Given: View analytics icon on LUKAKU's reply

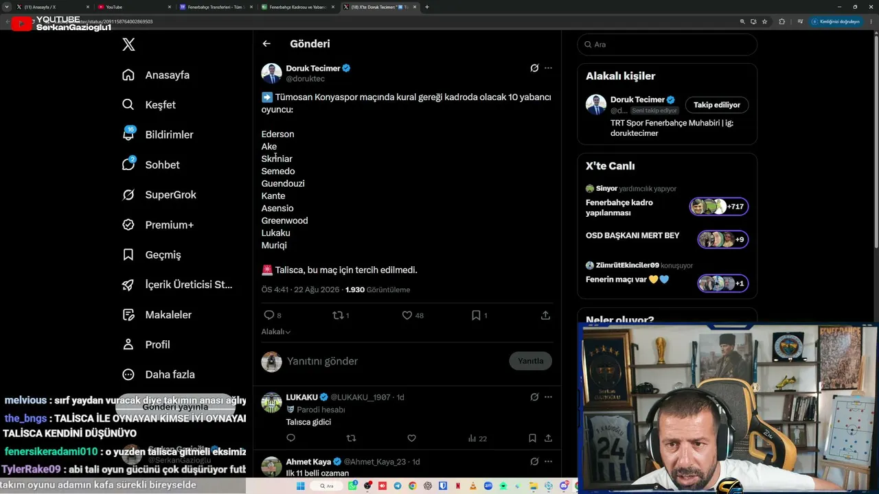Looking at the screenshot, I should (472, 438).
